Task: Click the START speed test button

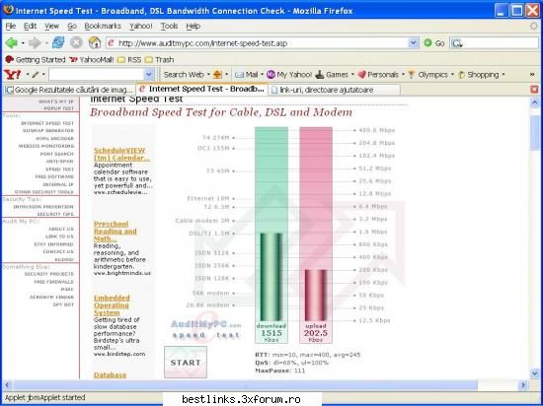Action: coord(186,362)
